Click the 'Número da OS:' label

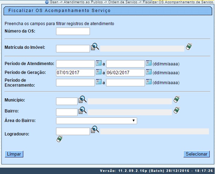point(20,31)
